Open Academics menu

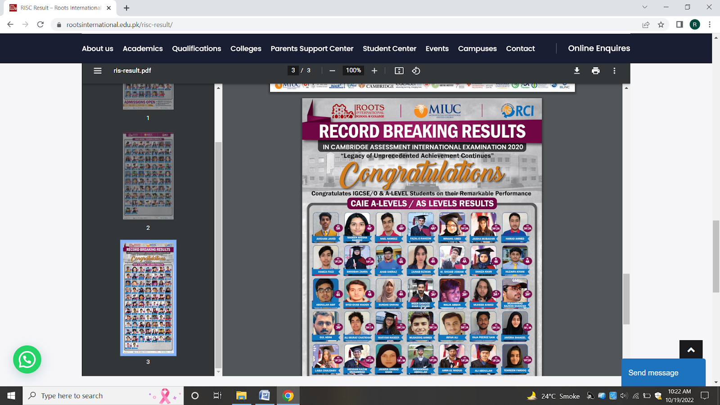tap(143, 49)
